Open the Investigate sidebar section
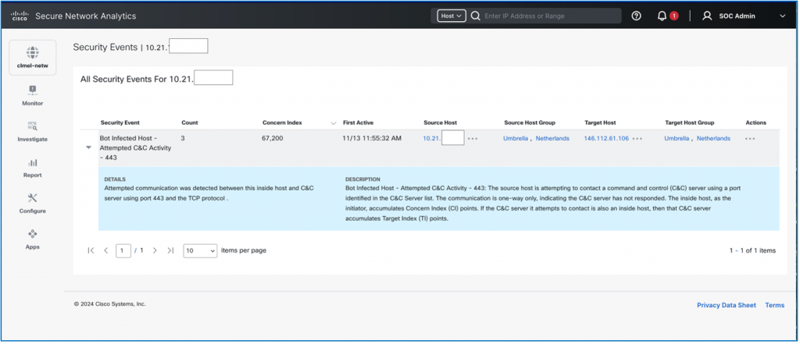This screenshot has height=344, width=800. 33,131
